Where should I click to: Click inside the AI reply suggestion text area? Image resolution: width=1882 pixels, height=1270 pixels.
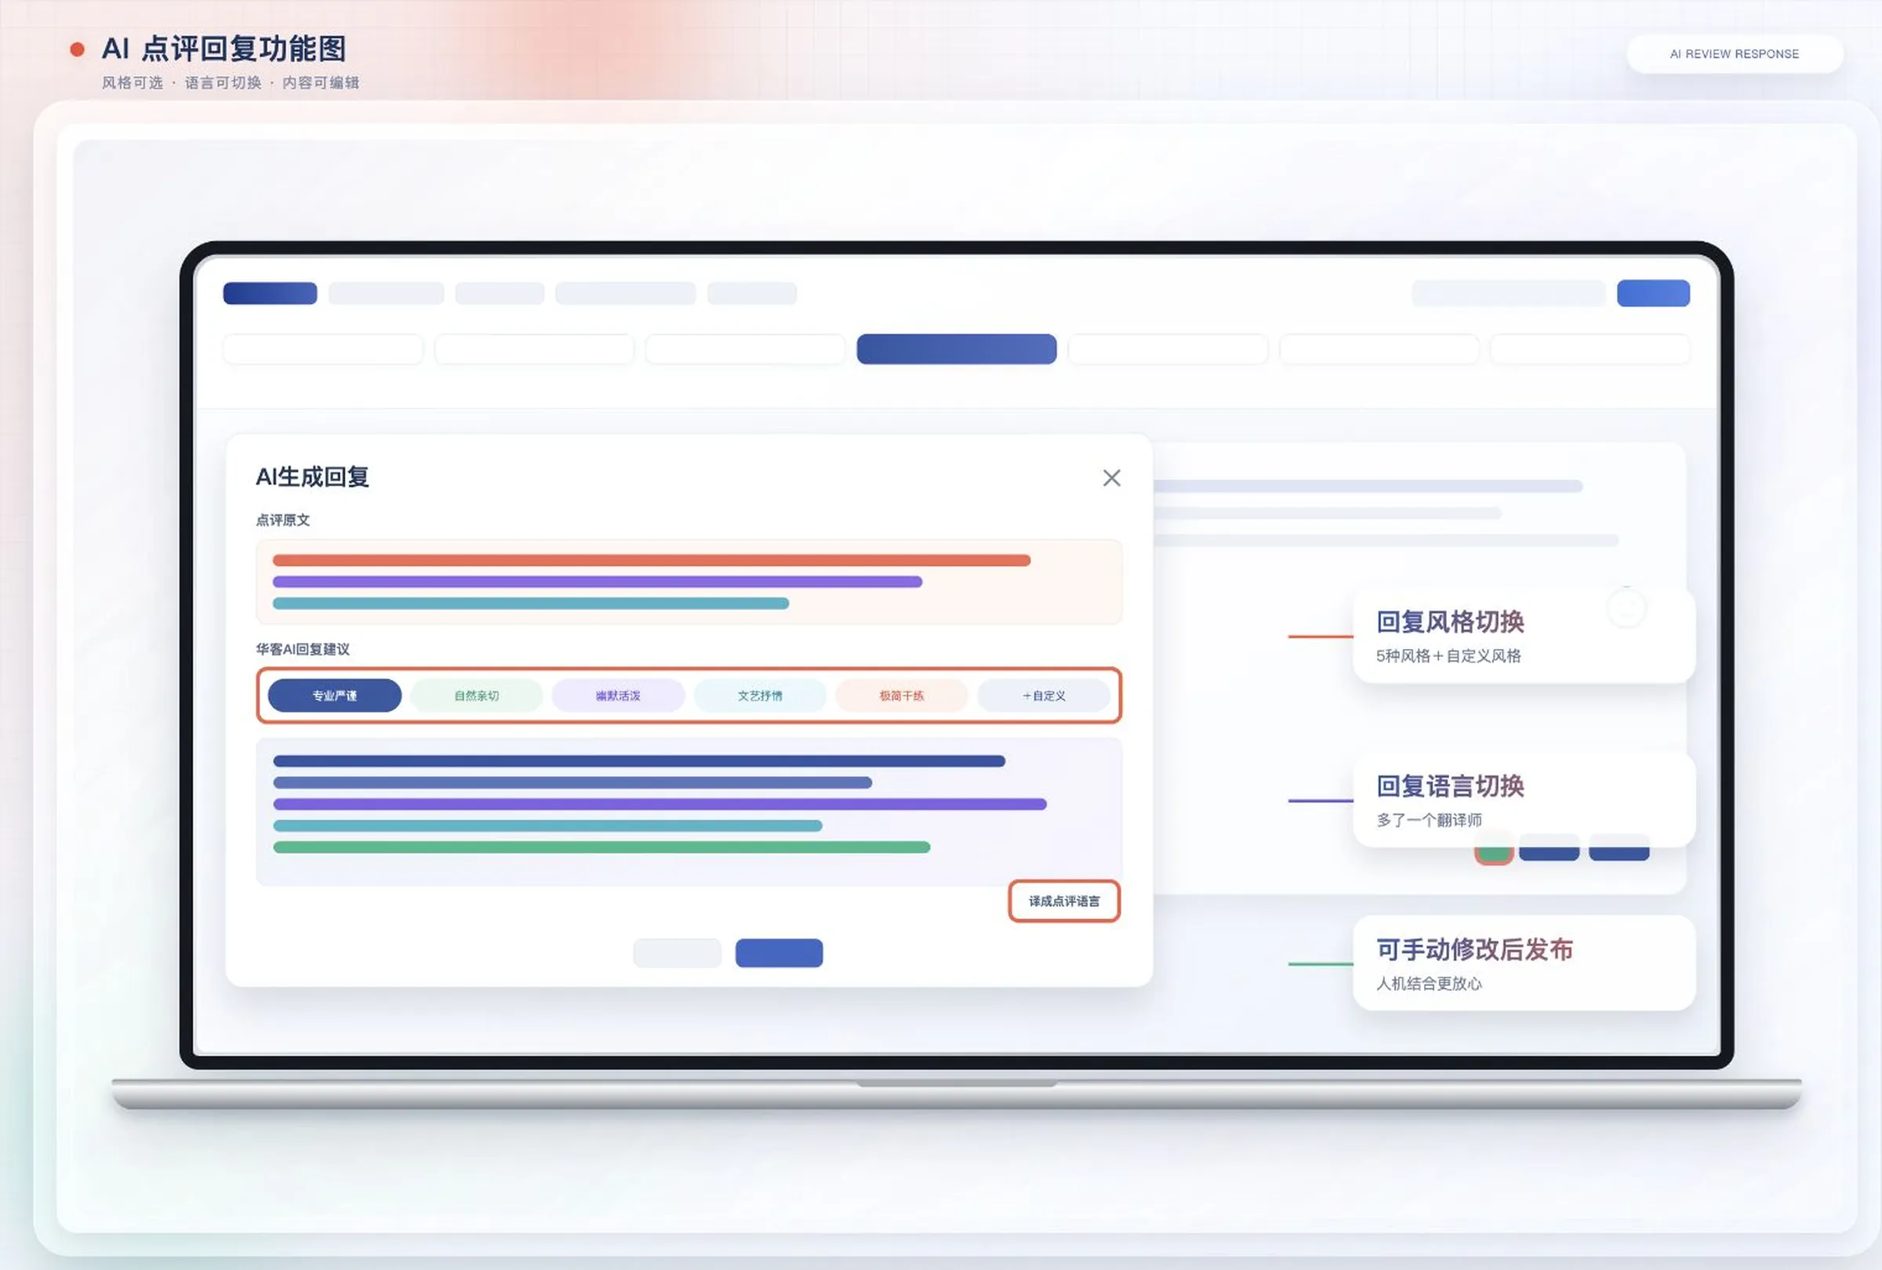689,811
